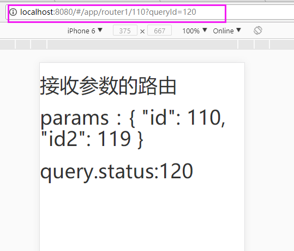Click the heading 接收参数的路由

(x=108, y=85)
